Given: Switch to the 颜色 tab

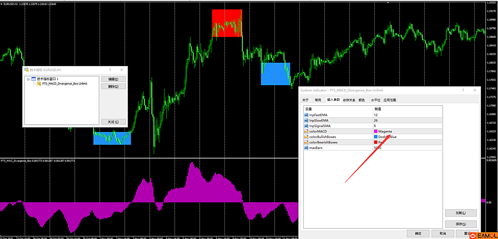Looking at the screenshot, I should 361,100.
